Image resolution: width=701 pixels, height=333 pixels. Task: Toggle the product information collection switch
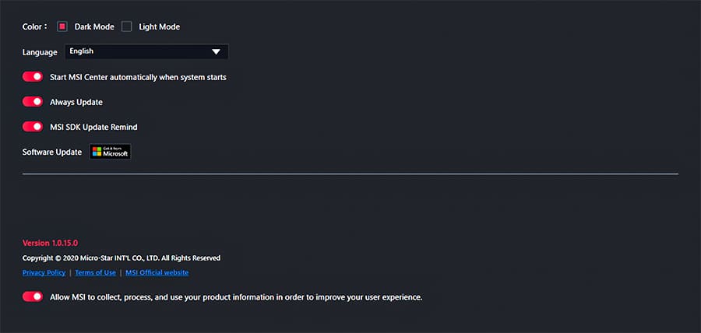pos(33,296)
